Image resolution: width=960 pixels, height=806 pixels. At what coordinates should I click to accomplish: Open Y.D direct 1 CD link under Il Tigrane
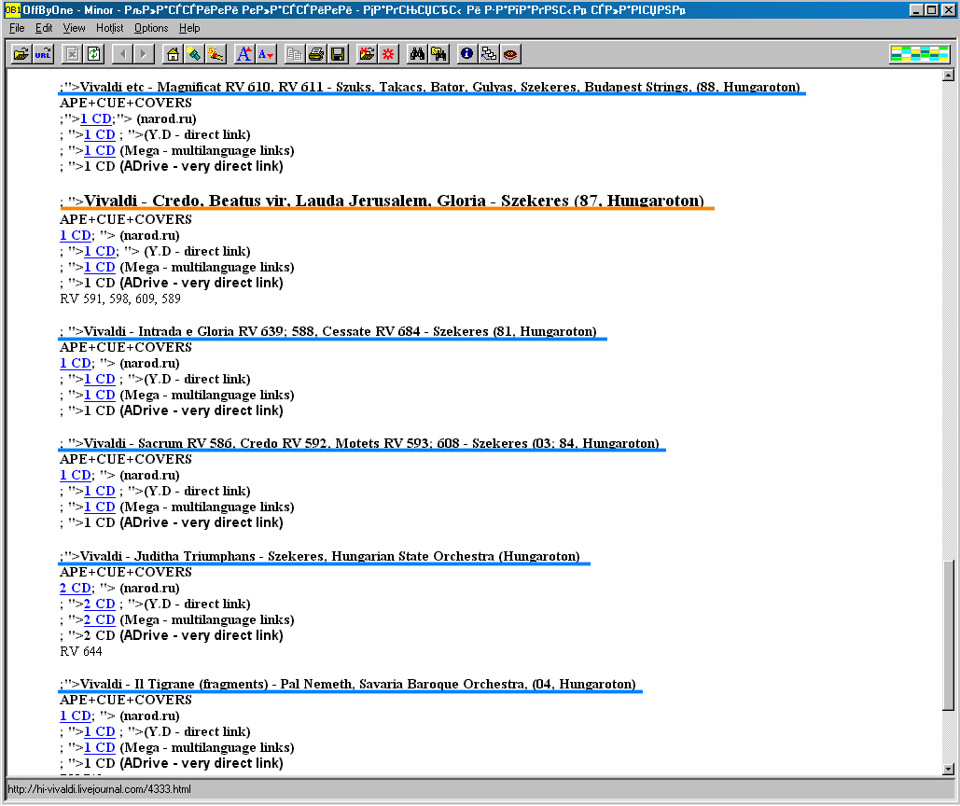(100, 732)
